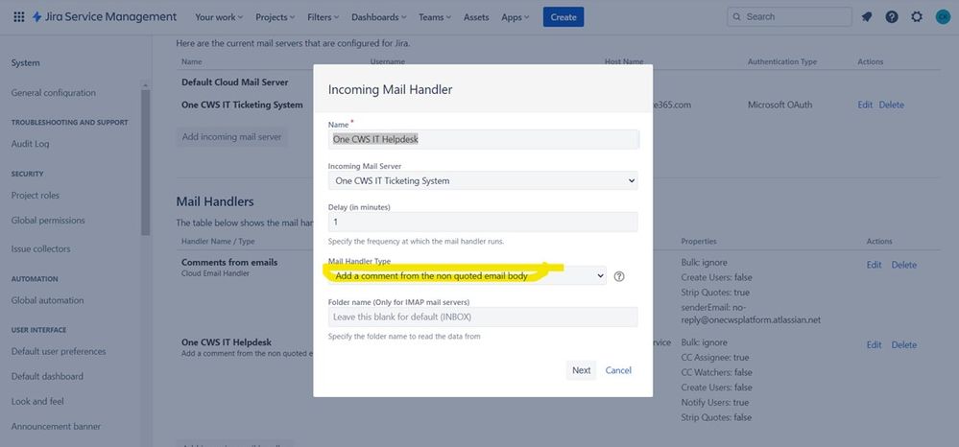Cancel the Incoming Mail Handler dialog

[618, 370]
